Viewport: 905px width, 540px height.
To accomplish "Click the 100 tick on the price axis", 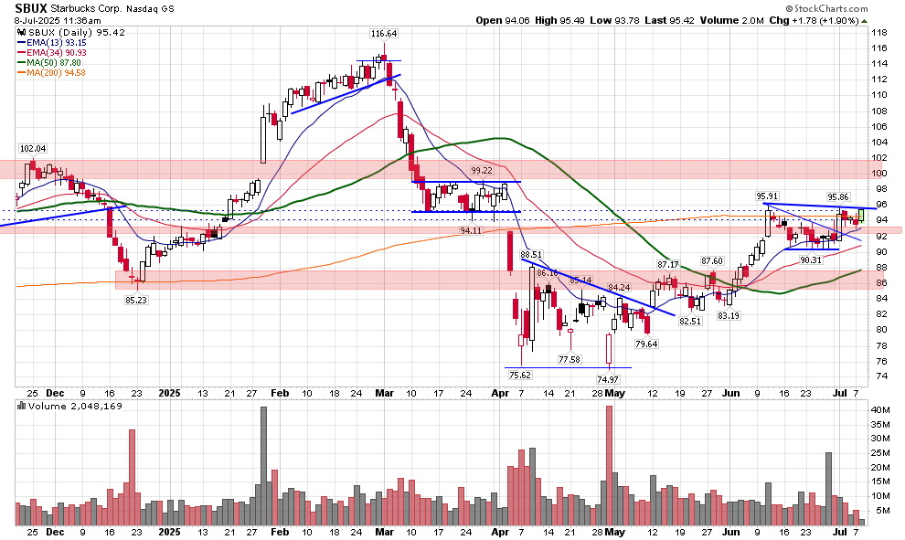I will pos(879,173).
